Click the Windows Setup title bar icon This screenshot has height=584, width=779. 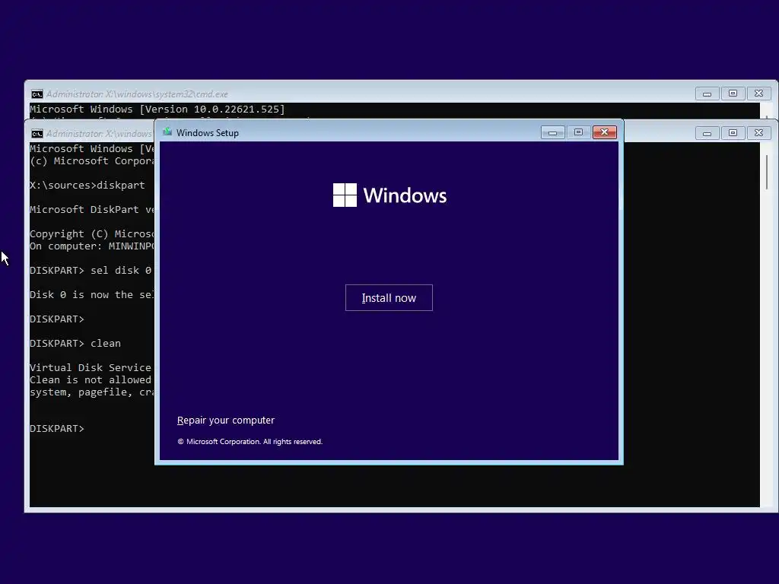[x=167, y=132]
